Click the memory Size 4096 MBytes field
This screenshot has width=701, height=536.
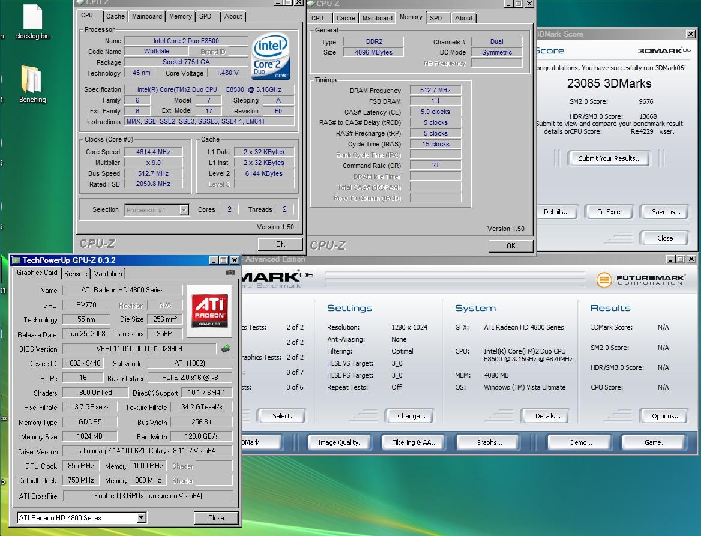point(373,52)
